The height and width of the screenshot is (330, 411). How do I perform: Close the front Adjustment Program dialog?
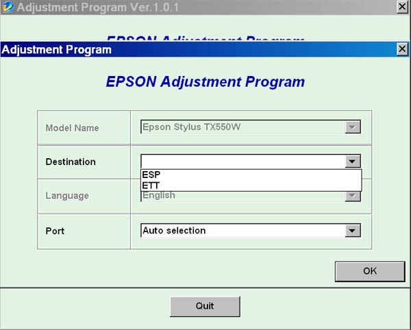click(x=402, y=49)
